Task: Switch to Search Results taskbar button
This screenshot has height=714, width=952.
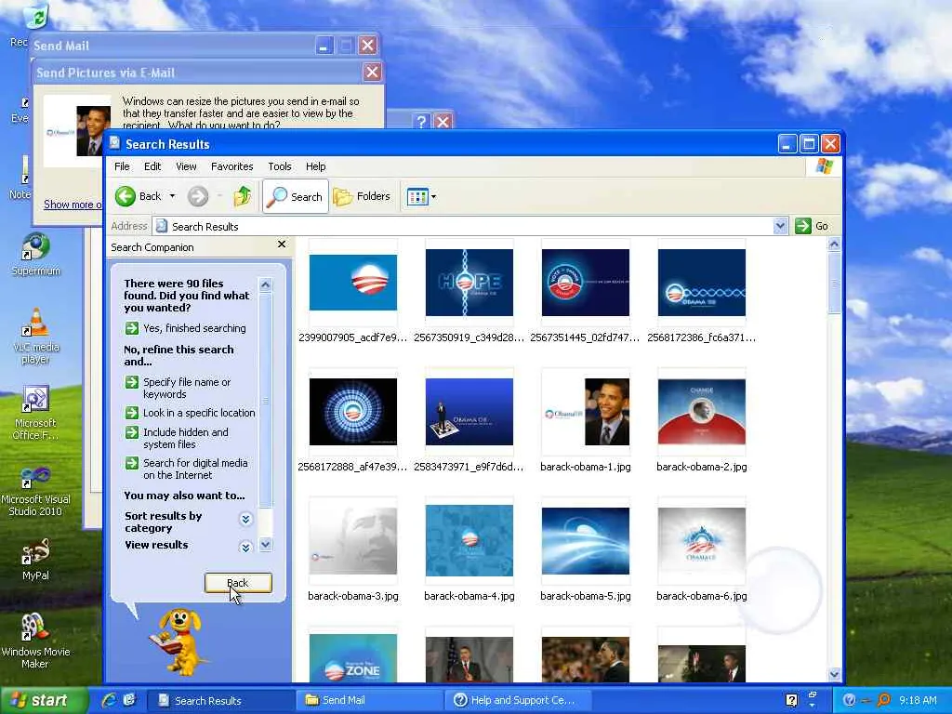Action: pyautogui.click(x=221, y=700)
